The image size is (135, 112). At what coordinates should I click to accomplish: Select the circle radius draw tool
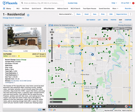point(97,106)
